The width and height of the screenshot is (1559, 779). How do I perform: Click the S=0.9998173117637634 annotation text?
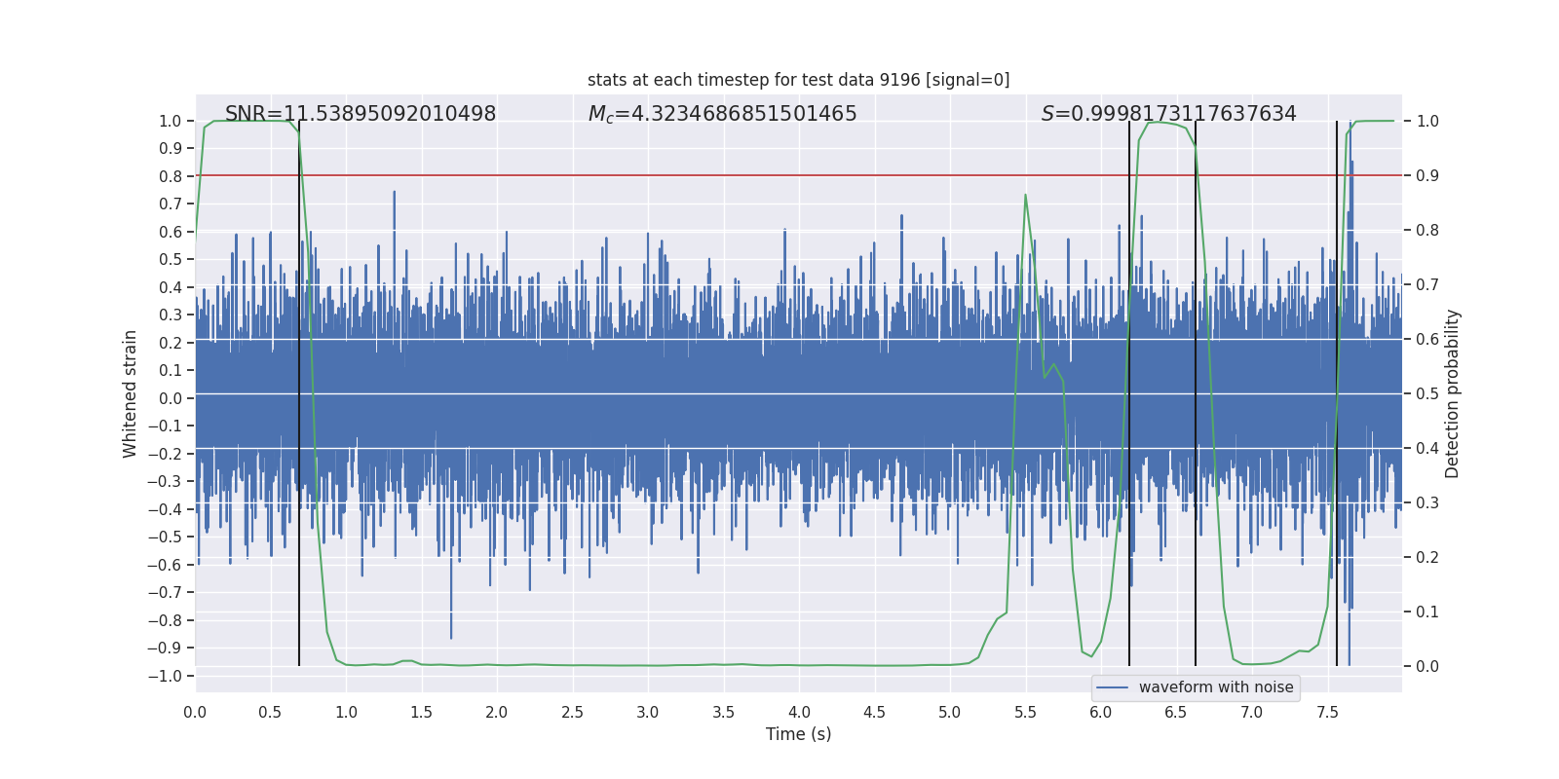(1168, 114)
